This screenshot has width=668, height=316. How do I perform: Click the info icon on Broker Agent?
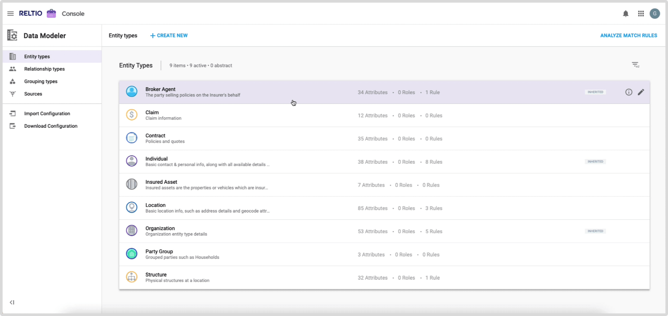click(629, 92)
